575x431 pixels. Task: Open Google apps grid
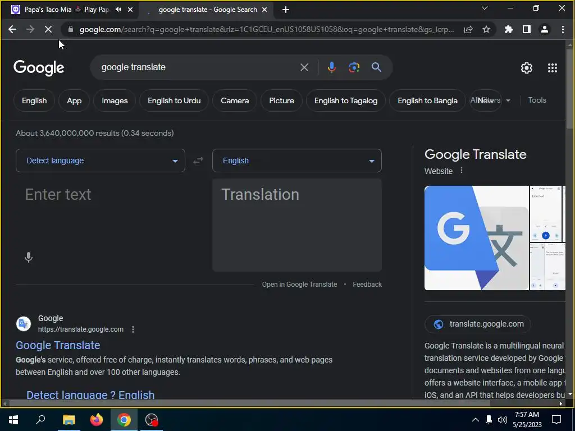pos(553,68)
